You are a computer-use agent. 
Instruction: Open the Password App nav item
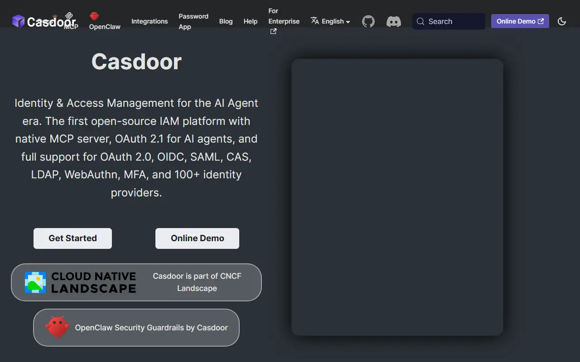193,21
